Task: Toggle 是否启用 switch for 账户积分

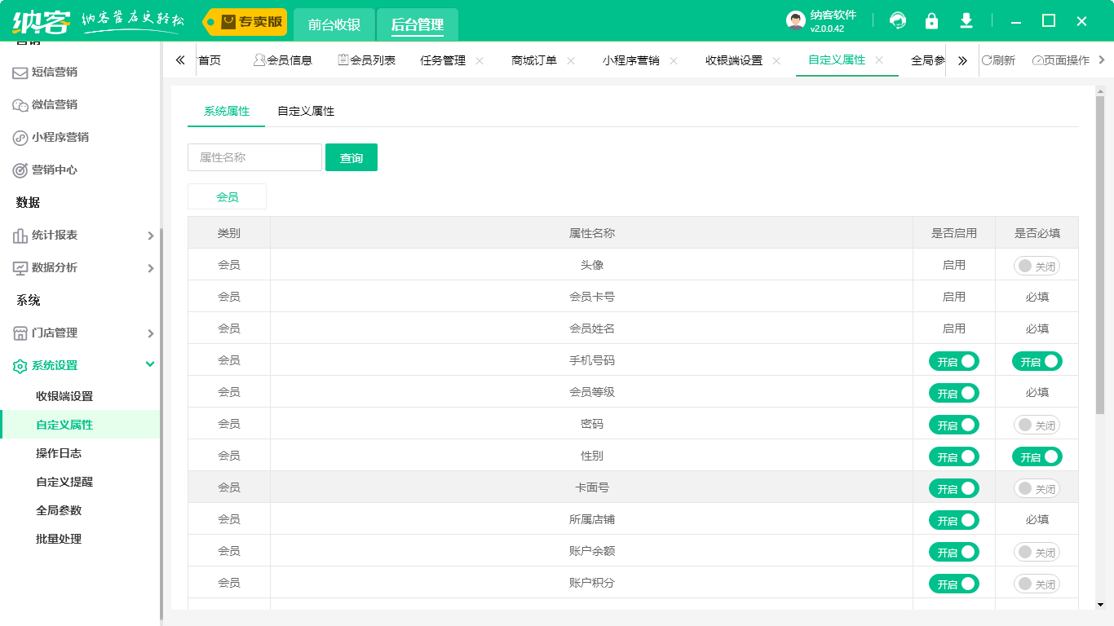Action: (954, 584)
